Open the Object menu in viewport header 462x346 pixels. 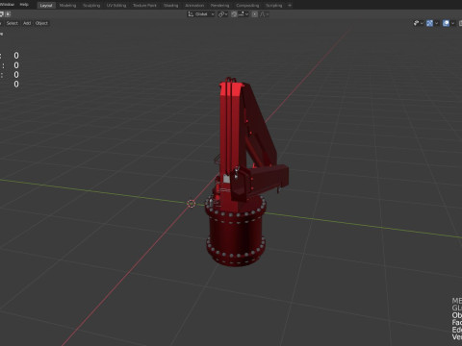[41, 23]
